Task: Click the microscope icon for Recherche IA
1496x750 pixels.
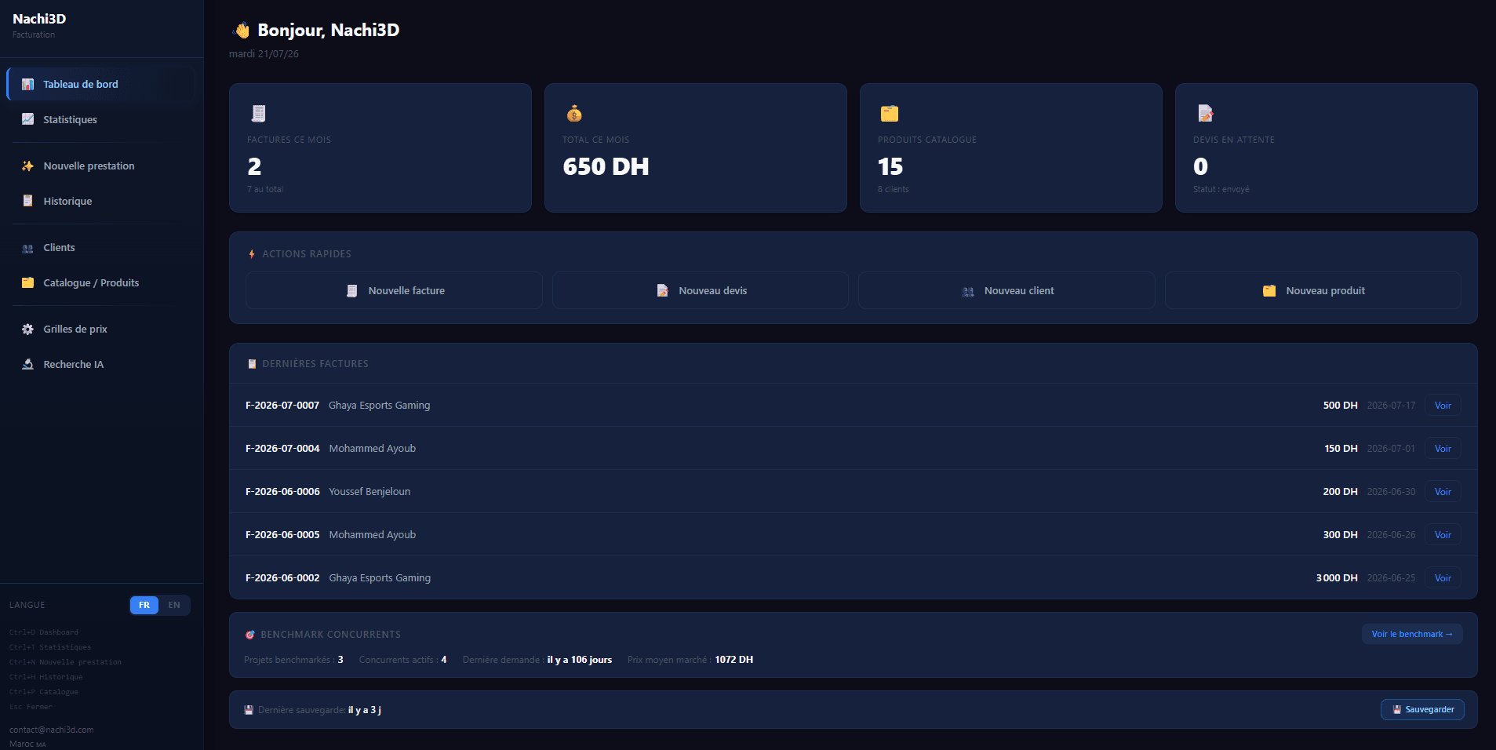Action: click(x=27, y=364)
